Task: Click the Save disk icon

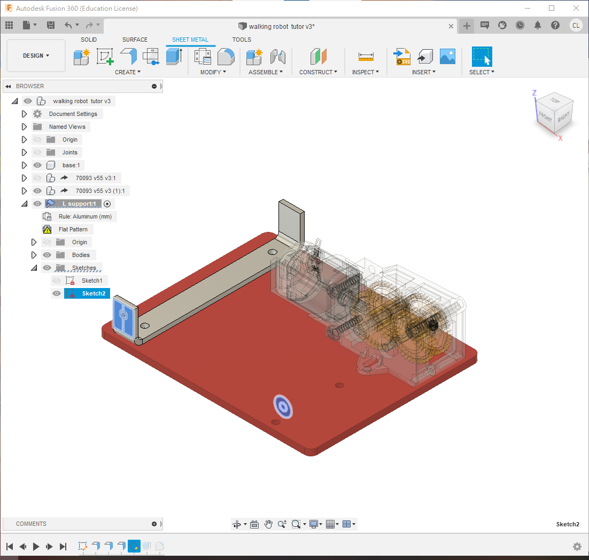Action: pos(51,25)
